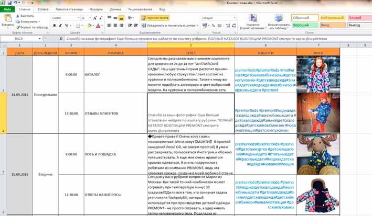This screenshot has height=216, width=372.
Task: Toggle bold Ж formatting
Action: point(55,25)
